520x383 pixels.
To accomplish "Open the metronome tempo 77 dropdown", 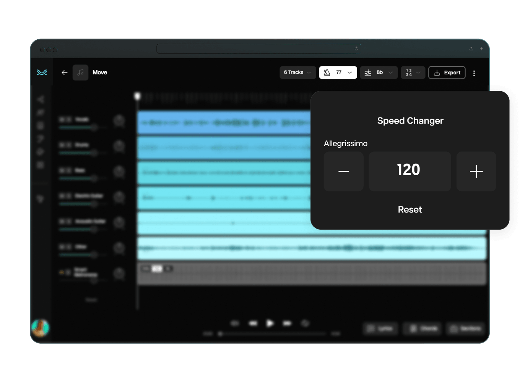I will tap(338, 72).
